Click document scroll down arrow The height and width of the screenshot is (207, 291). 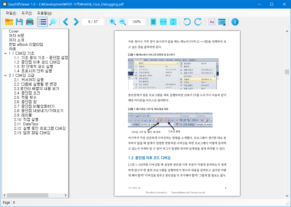coord(287,196)
